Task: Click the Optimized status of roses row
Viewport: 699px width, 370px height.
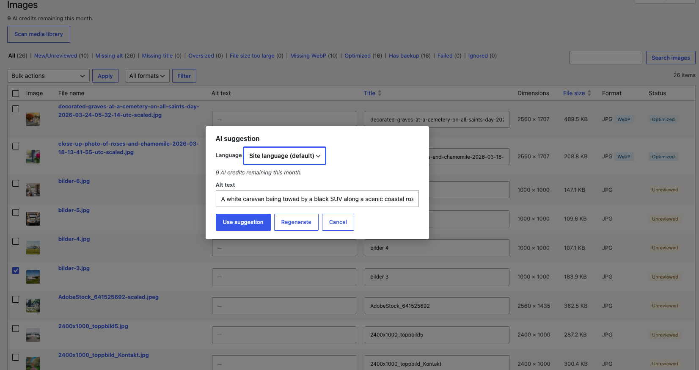Action: [x=663, y=157]
